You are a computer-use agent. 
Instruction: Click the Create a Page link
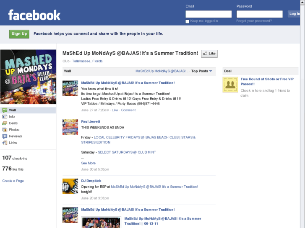pyautogui.click(x=13, y=181)
